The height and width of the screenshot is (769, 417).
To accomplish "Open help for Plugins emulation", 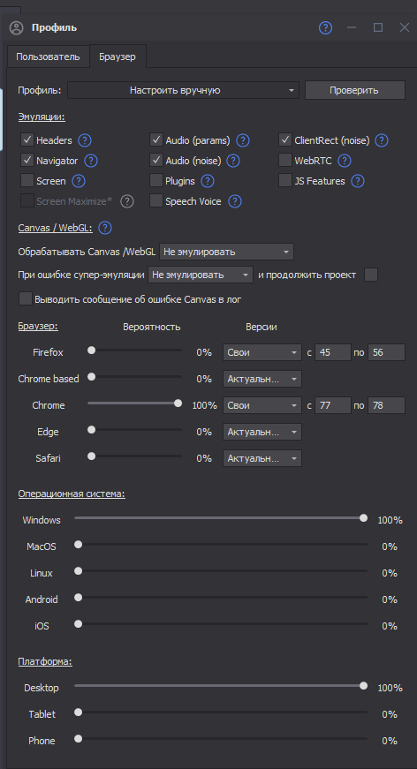I will 208,182.
